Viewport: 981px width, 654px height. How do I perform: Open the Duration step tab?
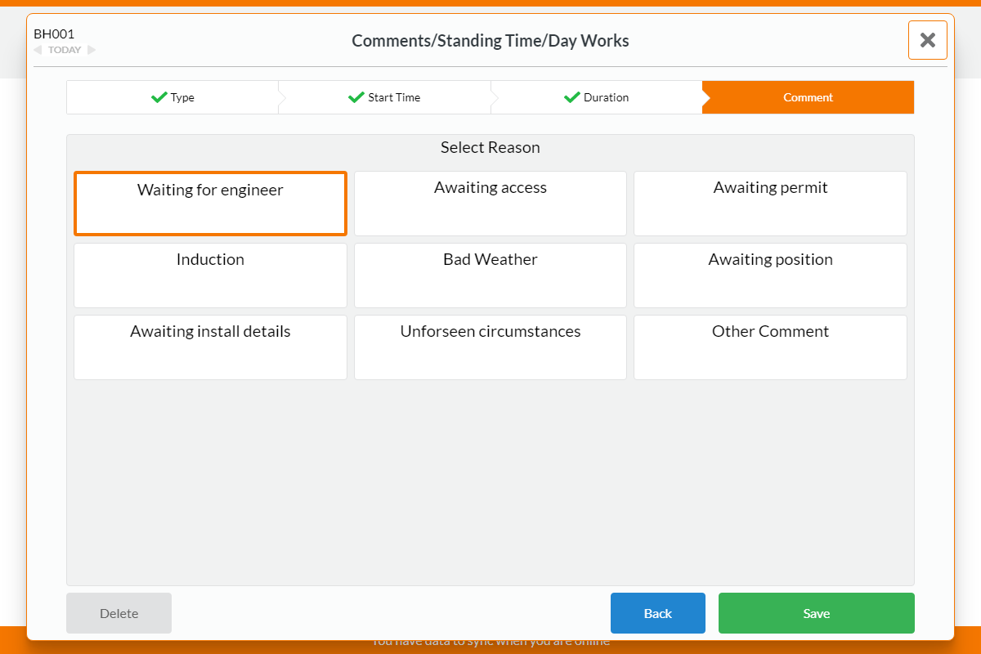pyautogui.click(x=596, y=97)
